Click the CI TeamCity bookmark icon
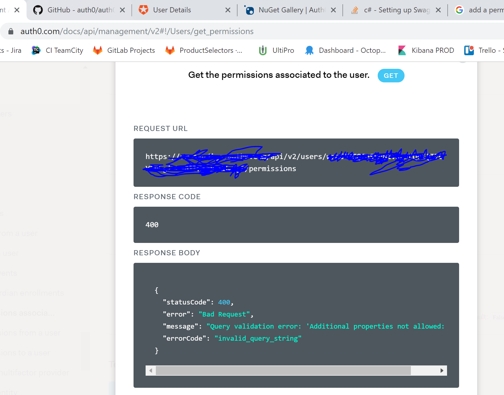 36,50
